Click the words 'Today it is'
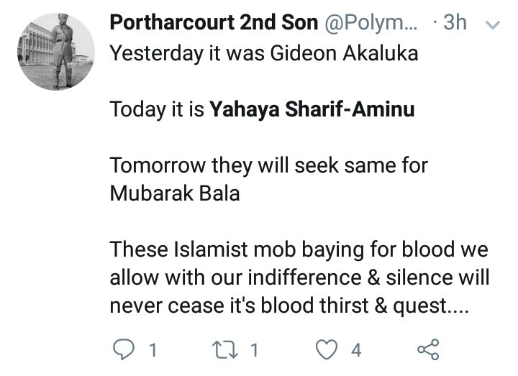This screenshot has height=376, width=518. 157,110
